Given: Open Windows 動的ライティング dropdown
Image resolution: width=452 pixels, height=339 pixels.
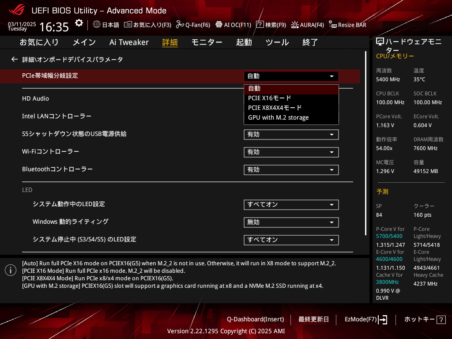Looking at the screenshot, I should point(291,222).
